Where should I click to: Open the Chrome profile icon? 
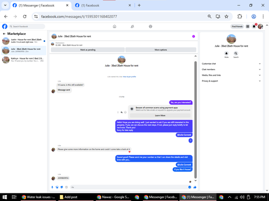coord(253,17)
